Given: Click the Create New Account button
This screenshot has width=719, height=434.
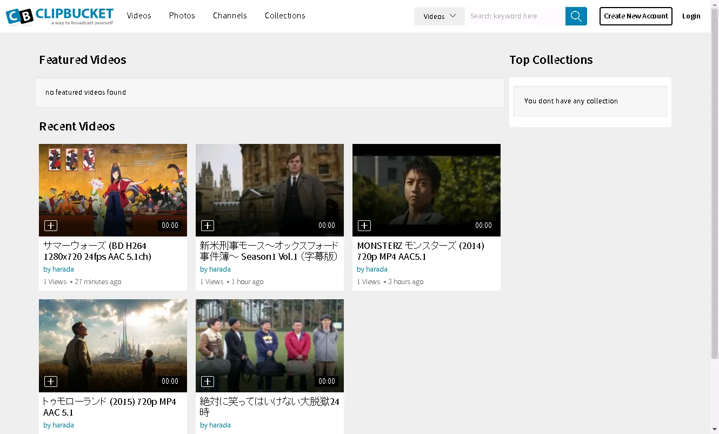Looking at the screenshot, I should [636, 16].
